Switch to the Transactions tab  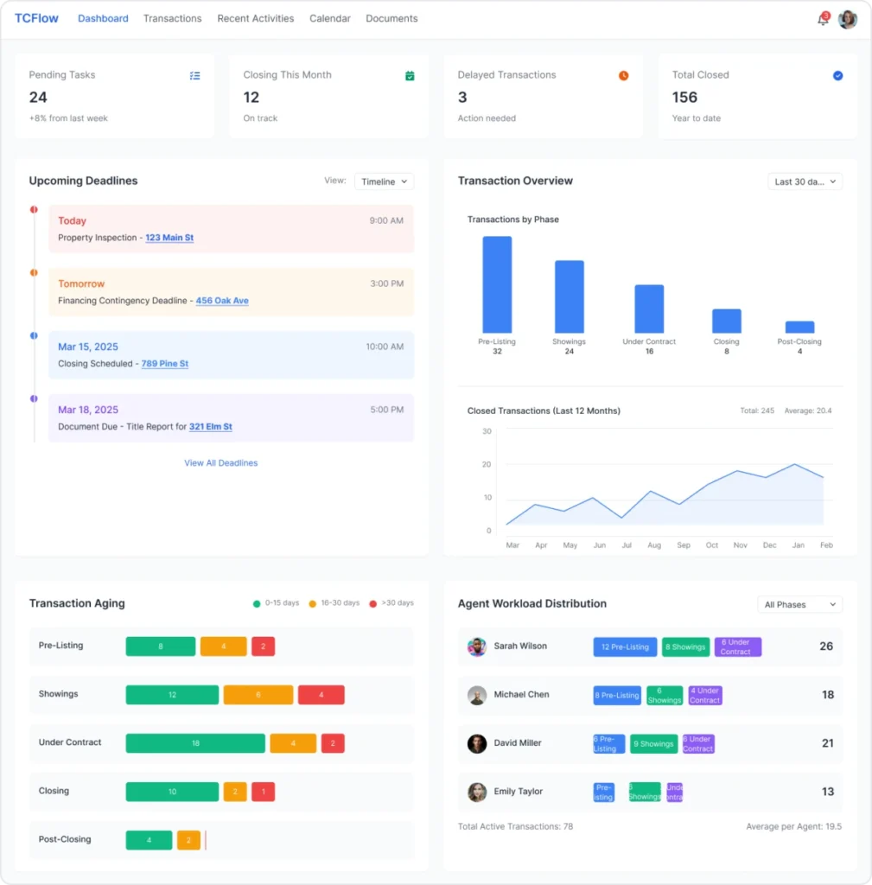coord(172,18)
